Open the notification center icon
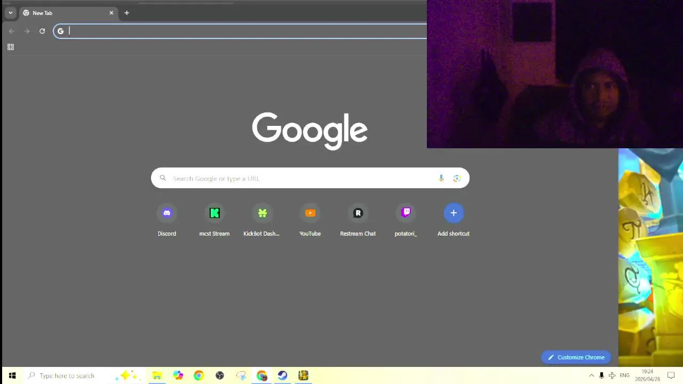Viewport: 683px width, 384px height. 671,375
